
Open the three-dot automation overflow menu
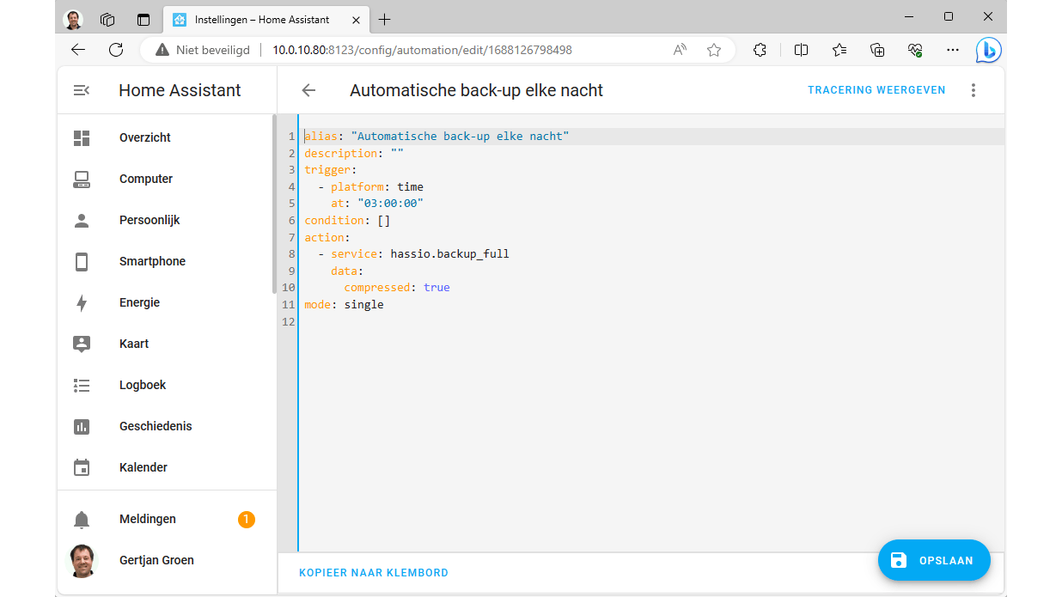pos(973,90)
